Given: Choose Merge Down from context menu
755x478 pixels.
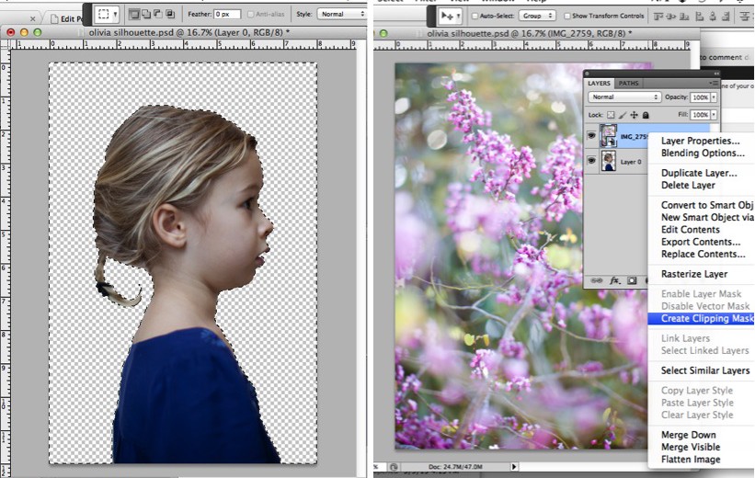Looking at the screenshot, I should pos(688,435).
